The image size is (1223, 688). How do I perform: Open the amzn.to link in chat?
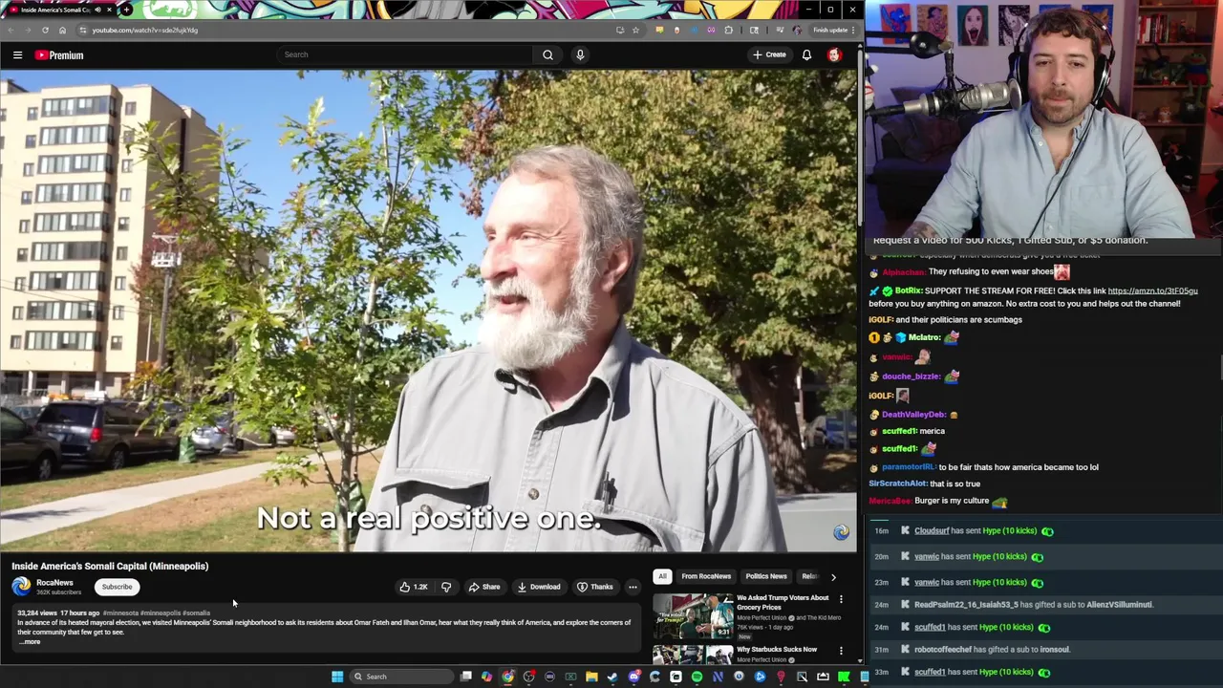1152,290
